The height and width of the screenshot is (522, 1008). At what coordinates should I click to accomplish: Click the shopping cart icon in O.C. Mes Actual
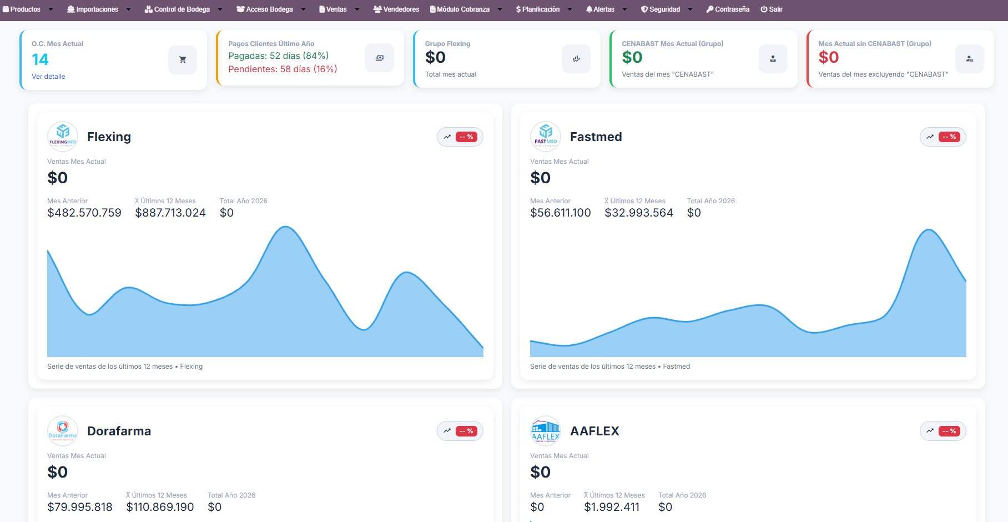[x=182, y=60]
